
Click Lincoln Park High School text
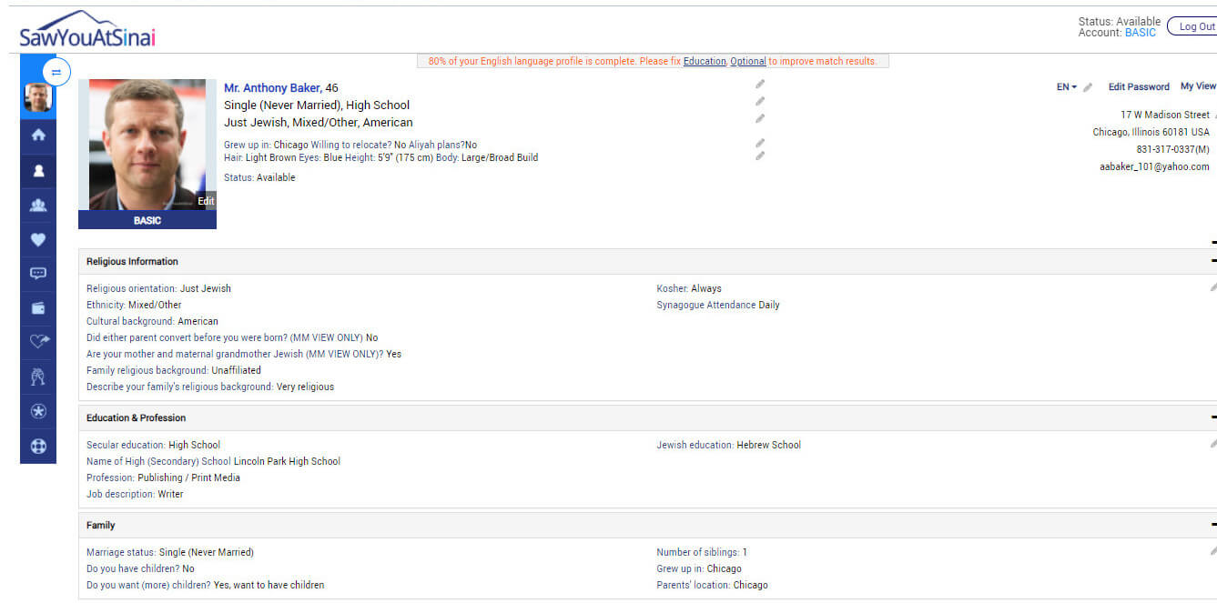tap(287, 462)
